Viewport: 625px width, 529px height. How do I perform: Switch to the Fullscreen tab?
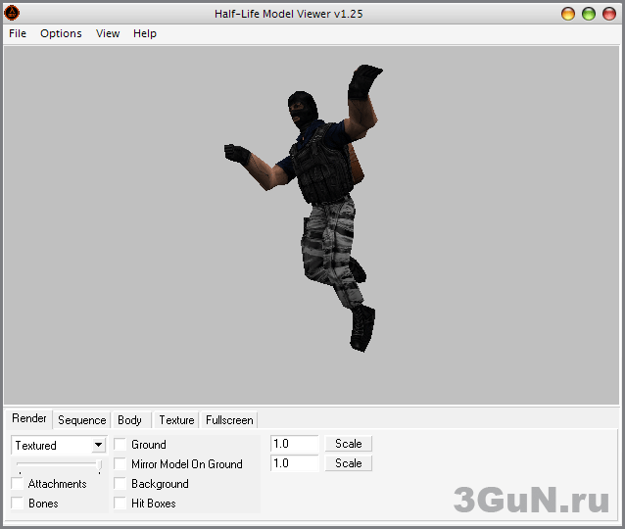[229, 420]
